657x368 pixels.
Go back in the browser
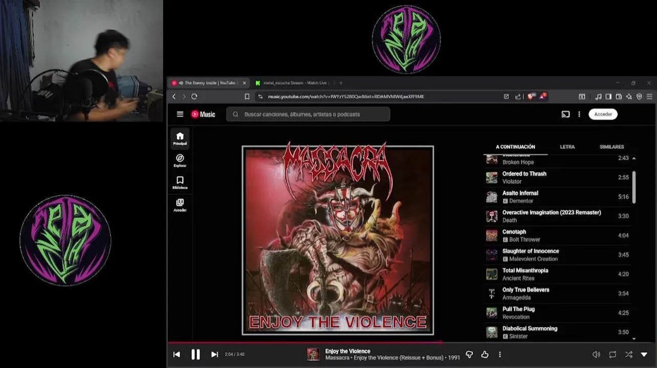(x=174, y=97)
